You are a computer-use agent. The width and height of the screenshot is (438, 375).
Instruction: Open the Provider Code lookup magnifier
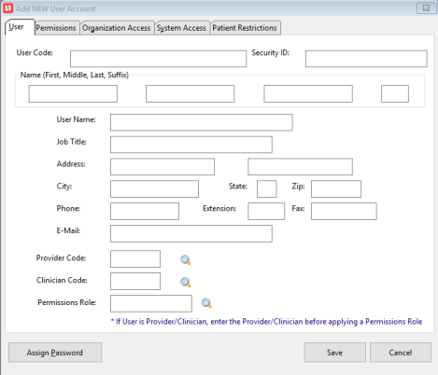(x=186, y=260)
